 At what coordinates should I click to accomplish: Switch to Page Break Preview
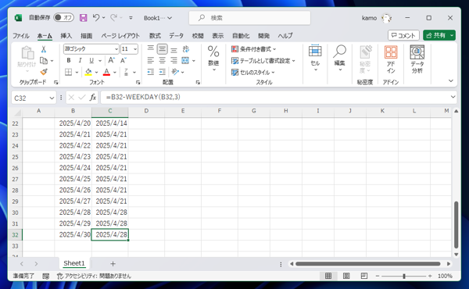(364, 276)
